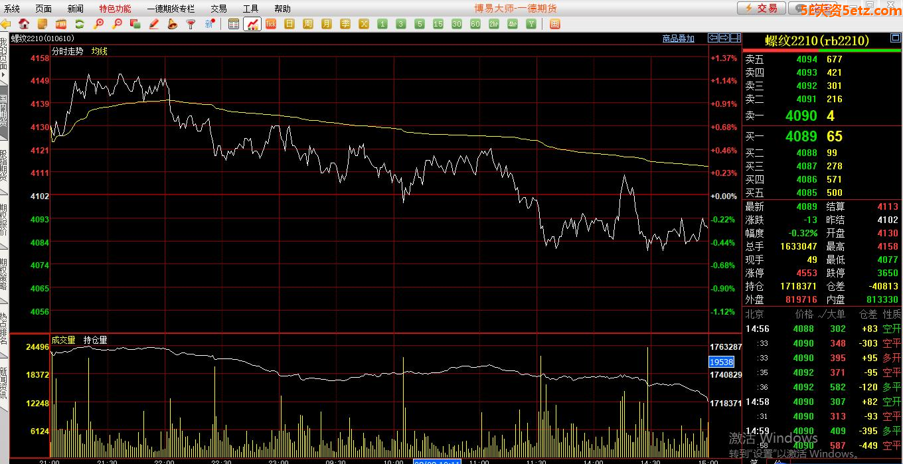Open the 期权报价 sidebar tab
The height and width of the screenshot is (464, 903).
[4, 220]
